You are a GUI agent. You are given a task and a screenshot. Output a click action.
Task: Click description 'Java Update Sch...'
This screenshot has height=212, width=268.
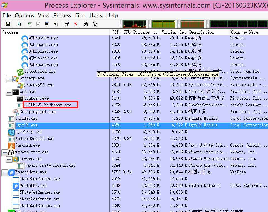[208, 145]
